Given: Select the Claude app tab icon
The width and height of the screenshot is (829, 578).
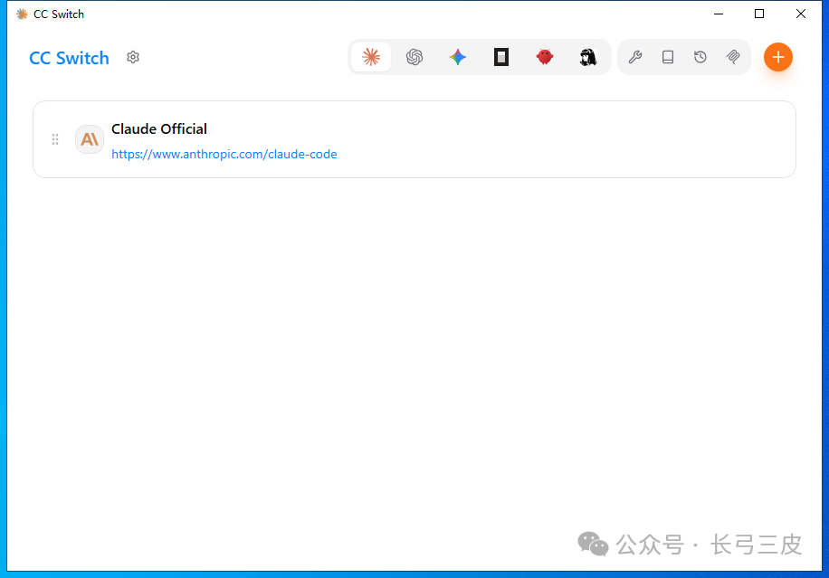Looking at the screenshot, I should click(371, 57).
